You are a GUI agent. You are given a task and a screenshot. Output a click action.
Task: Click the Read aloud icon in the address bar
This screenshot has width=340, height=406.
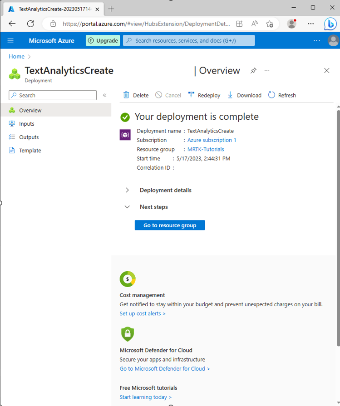click(255, 24)
